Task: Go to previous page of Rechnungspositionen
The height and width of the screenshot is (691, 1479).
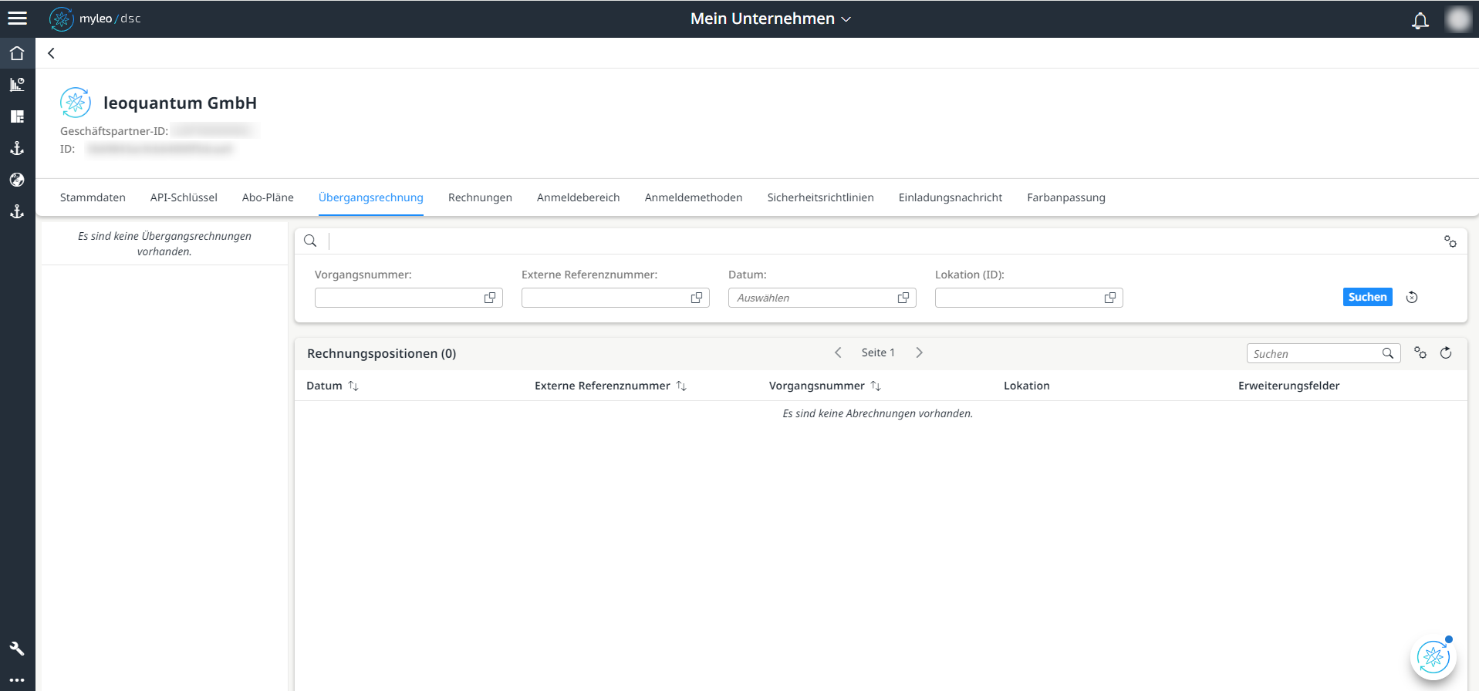Action: coord(838,352)
